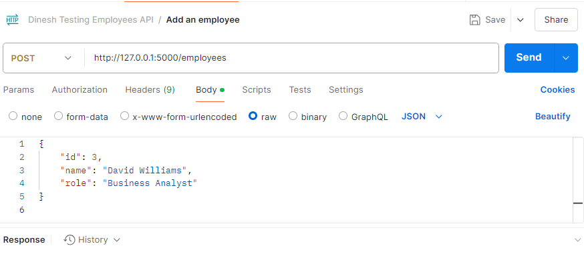This screenshot has height=256, width=584.
Task: Click the History clock icon
Action: pyautogui.click(x=69, y=239)
